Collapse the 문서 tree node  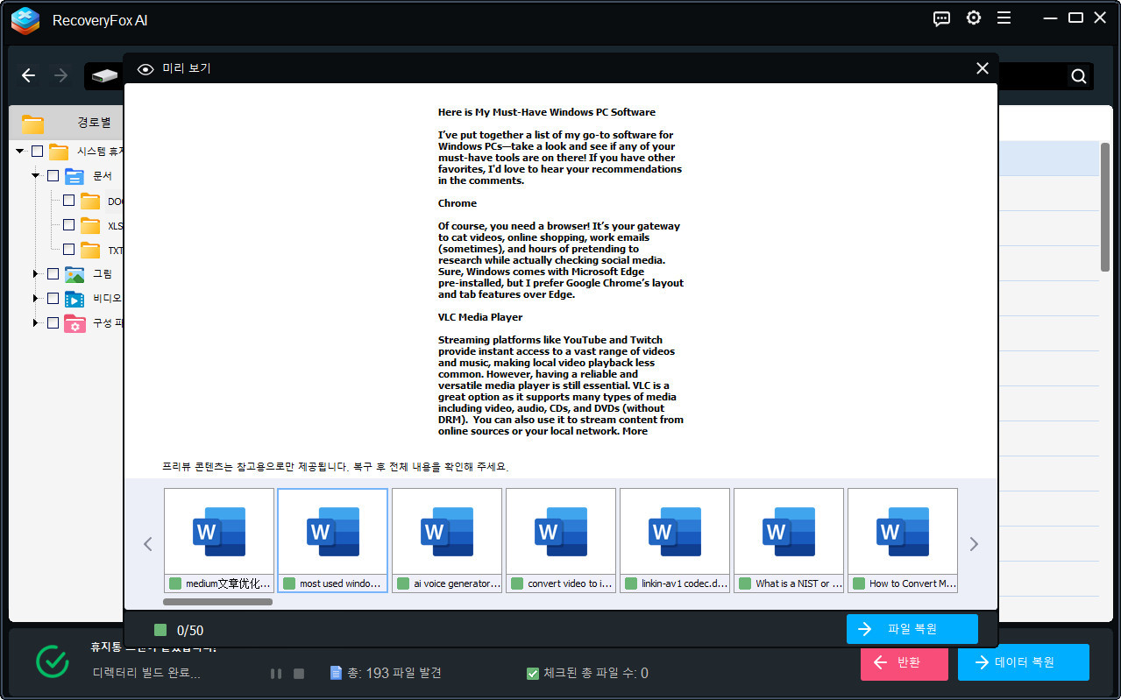tap(36, 176)
